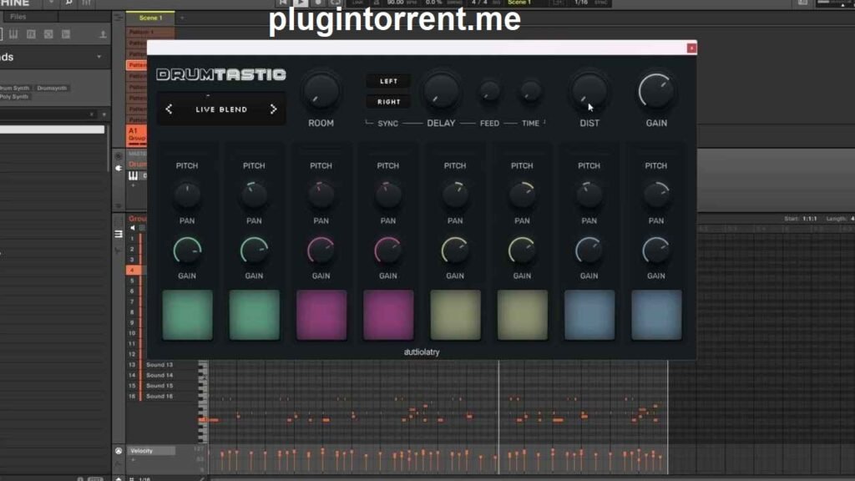Click the pink-ringed knob above the first magenta pad
Image resolution: width=855 pixels, height=481 pixels.
click(x=321, y=251)
